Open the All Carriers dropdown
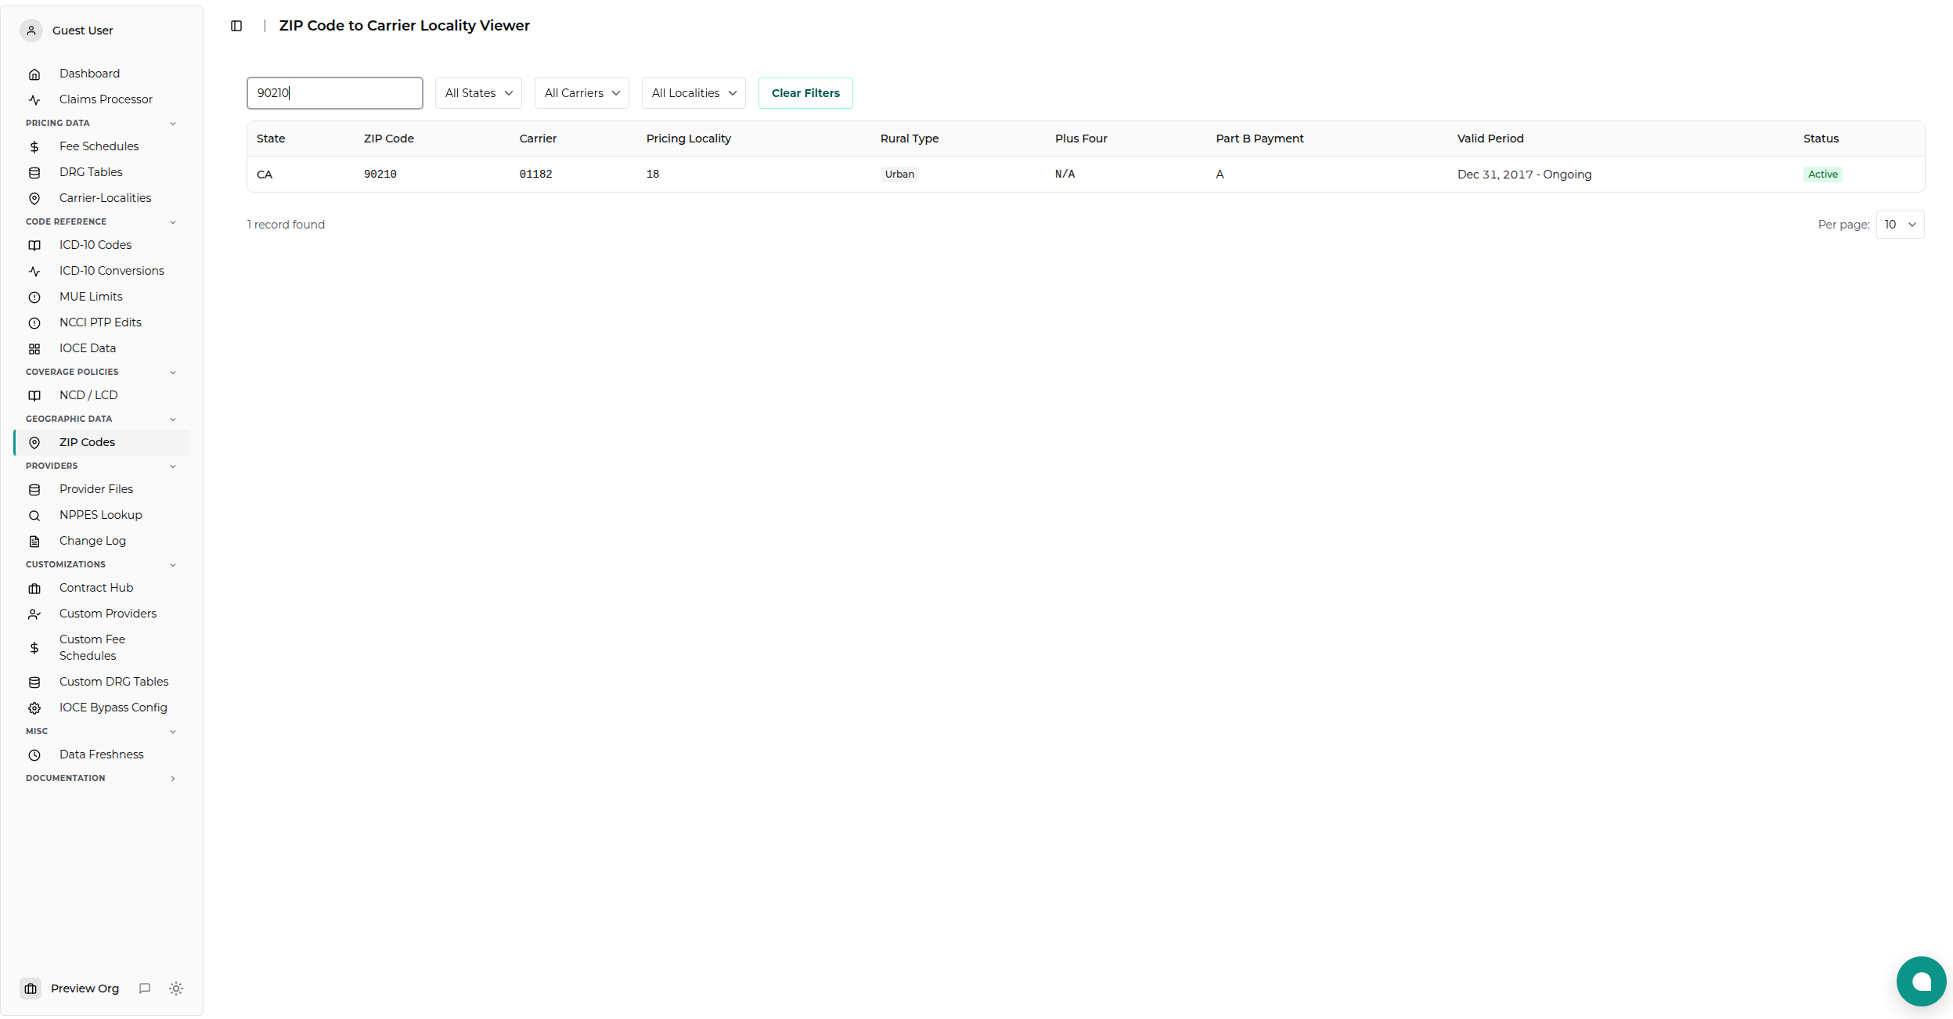This screenshot has width=1953, height=1019. pos(582,93)
